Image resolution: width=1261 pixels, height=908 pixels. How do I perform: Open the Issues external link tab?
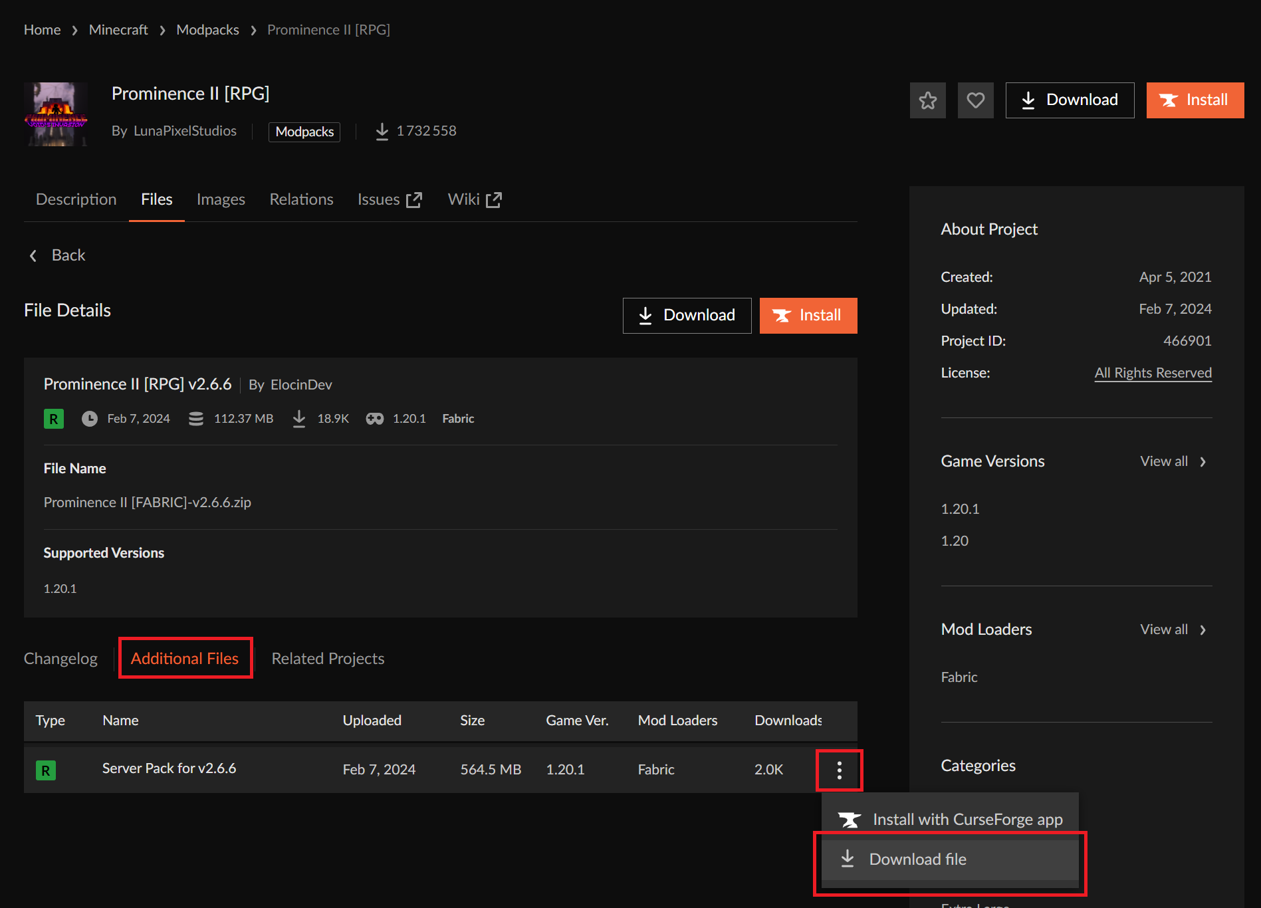(x=390, y=199)
